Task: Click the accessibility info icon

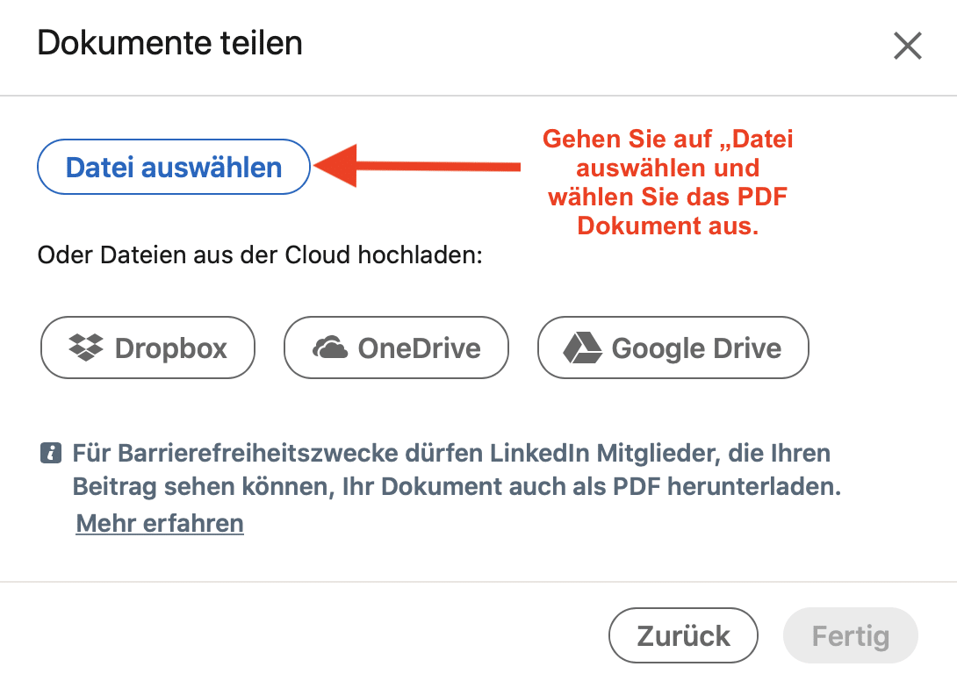Action: coord(51,454)
